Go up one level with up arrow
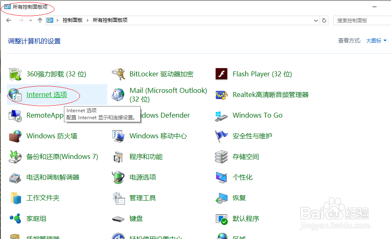The width and height of the screenshot is (391, 239). tap(40, 21)
